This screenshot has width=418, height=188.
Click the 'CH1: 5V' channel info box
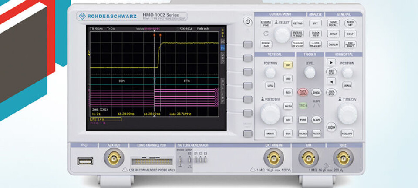(105, 119)
